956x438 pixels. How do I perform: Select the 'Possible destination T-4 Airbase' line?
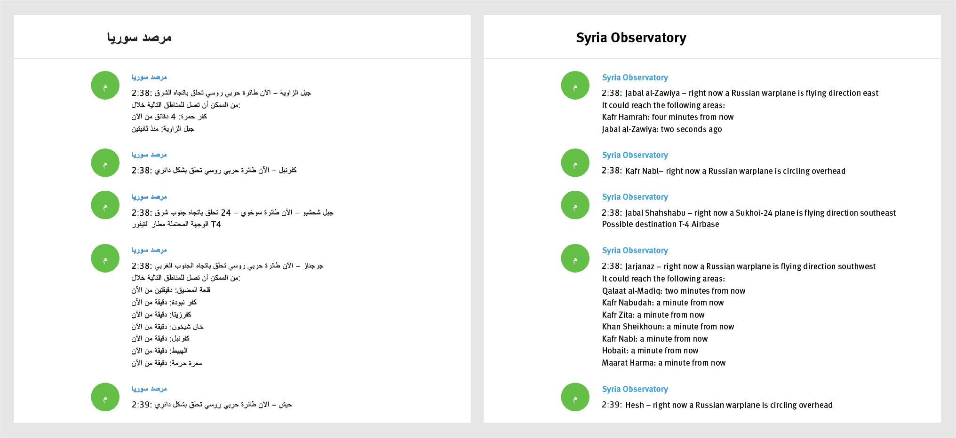(x=660, y=224)
